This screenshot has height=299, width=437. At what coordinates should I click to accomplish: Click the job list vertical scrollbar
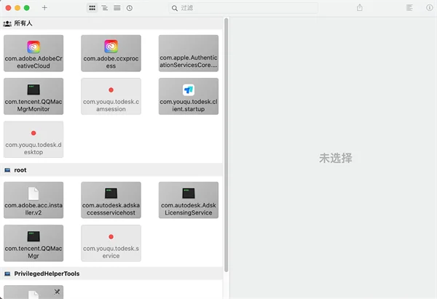click(x=227, y=145)
